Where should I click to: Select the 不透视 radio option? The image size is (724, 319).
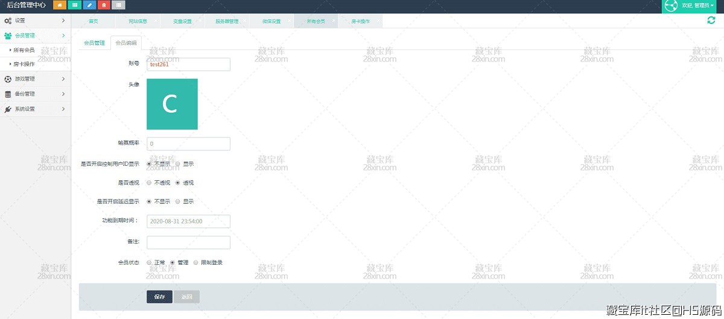[149, 183]
